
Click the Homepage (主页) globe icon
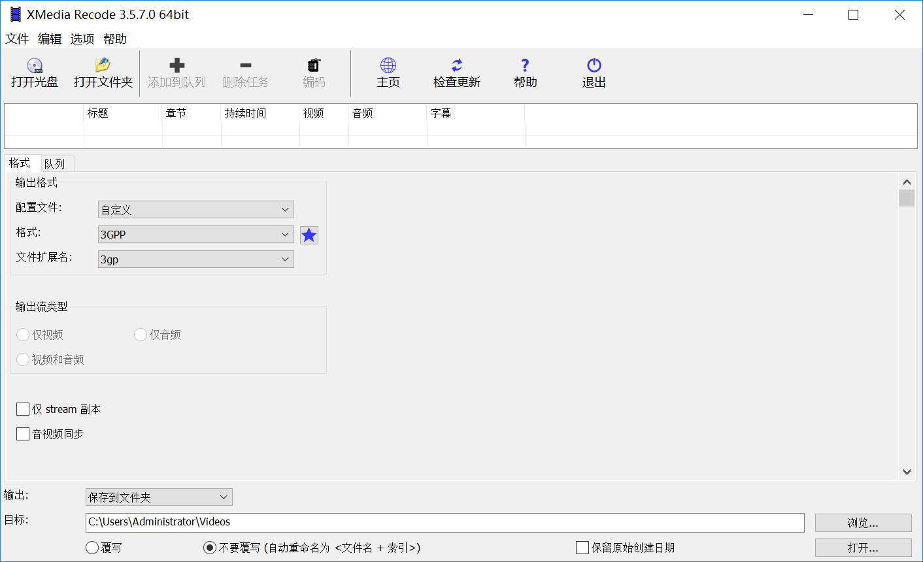point(388,65)
